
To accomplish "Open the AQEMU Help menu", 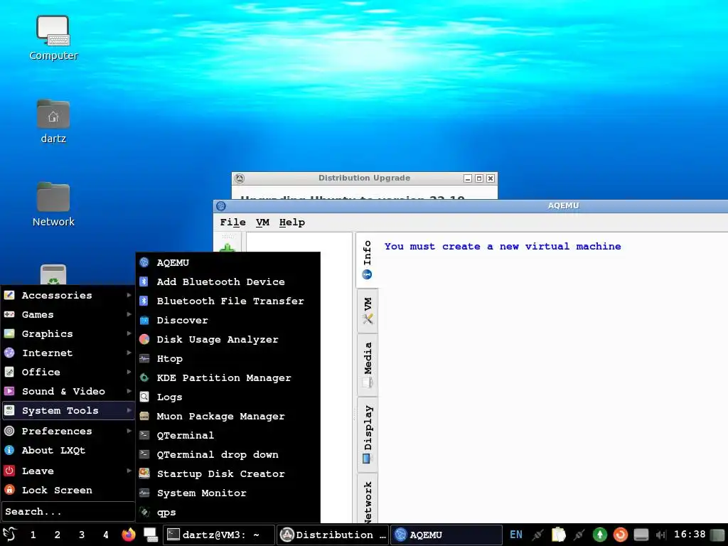I will [x=292, y=223].
